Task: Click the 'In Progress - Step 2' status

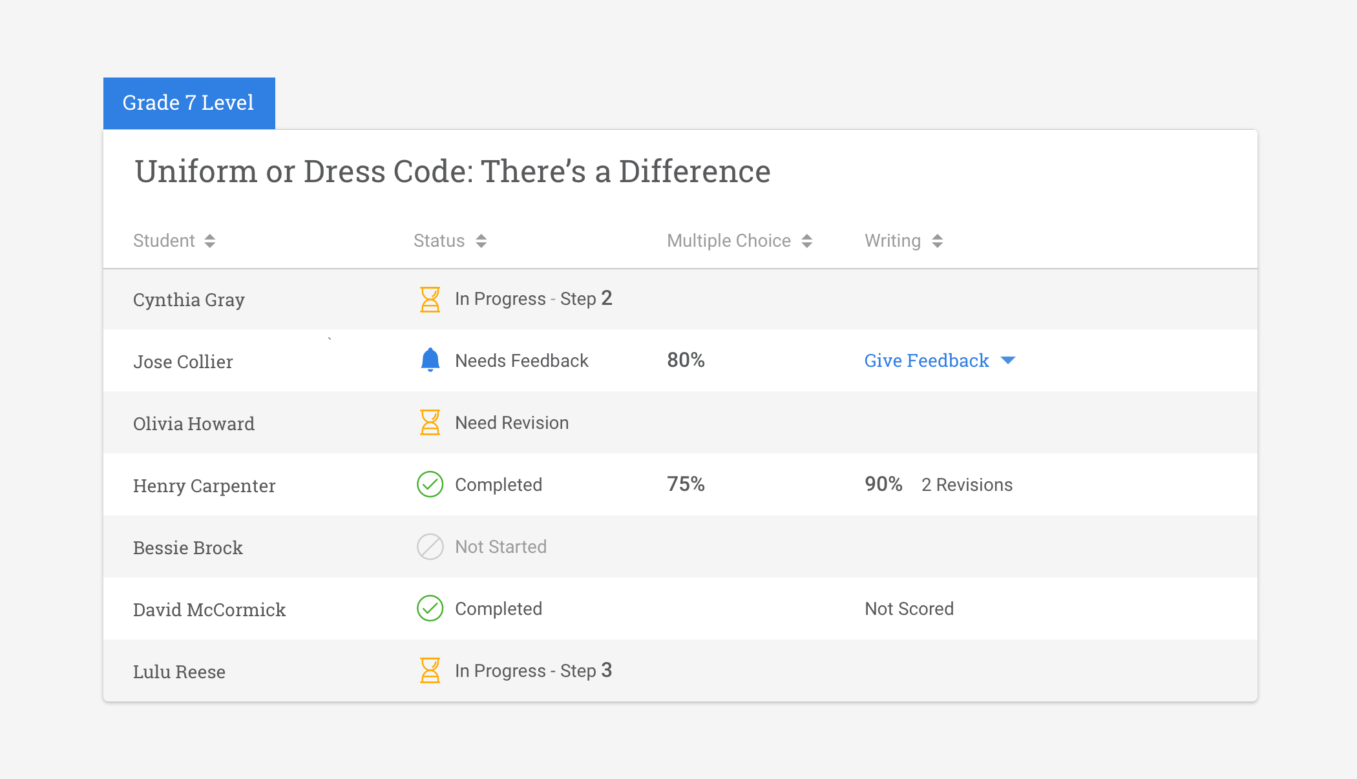Action: point(533,298)
